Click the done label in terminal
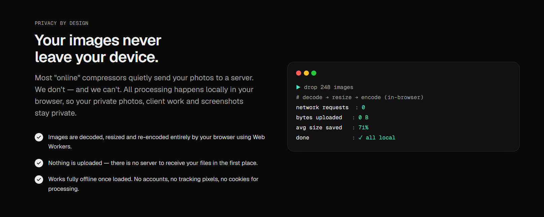This screenshot has width=544, height=217. click(x=302, y=138)
